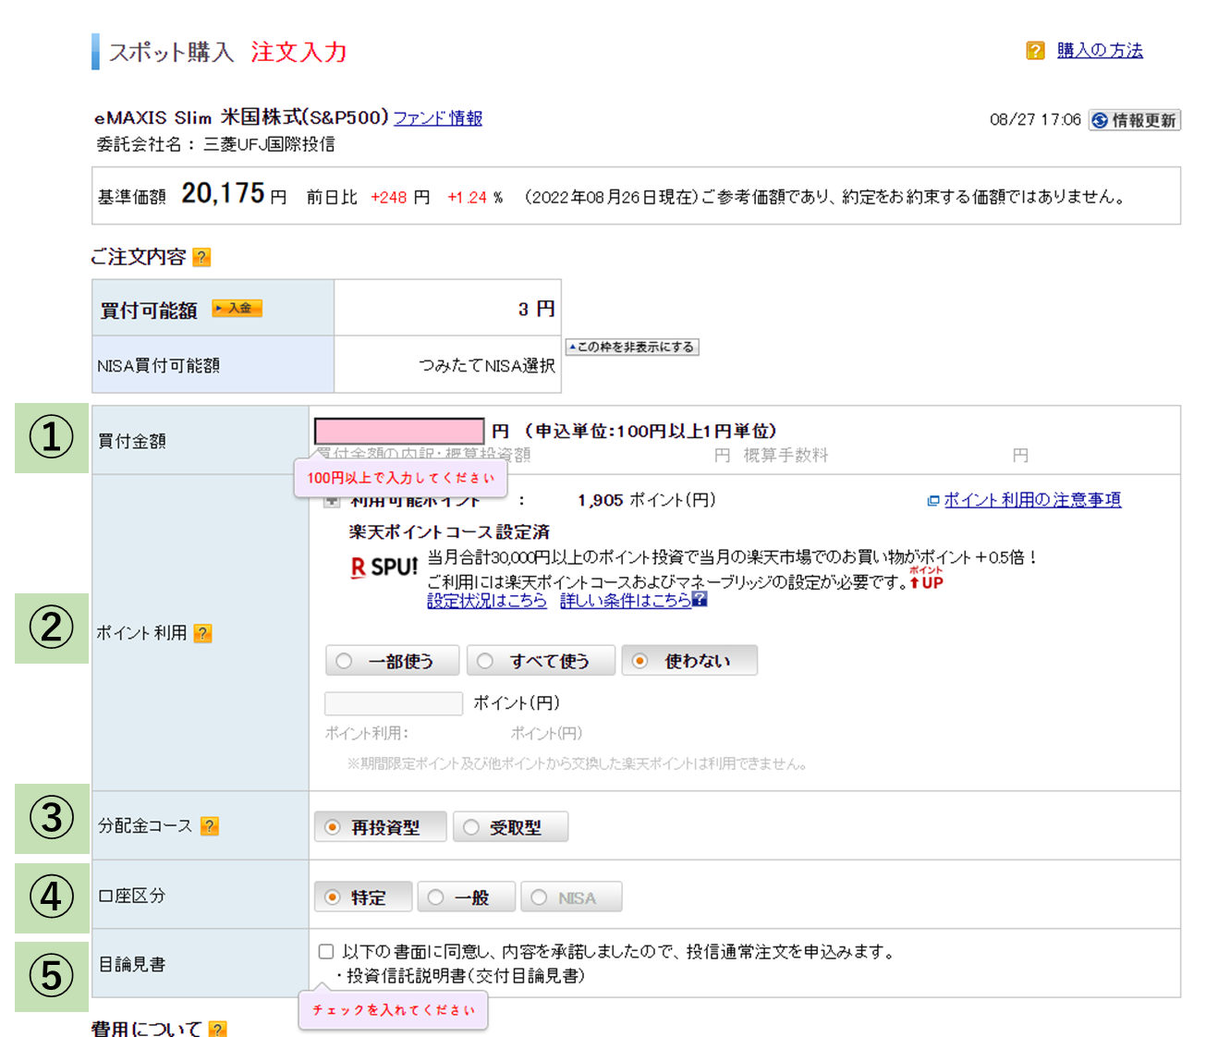Click the eMAXIS Slim 米国株式(S&P500) fund name
1218x1037 pixels.
pyautogui.click(x=241, y=117)
